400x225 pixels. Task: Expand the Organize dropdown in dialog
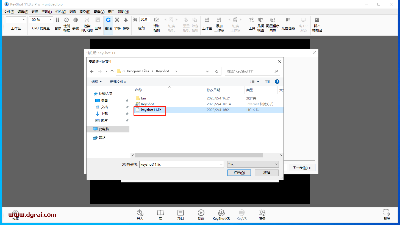pos(97,82)
